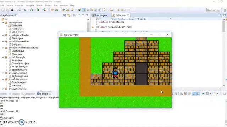Click Clear Console icon
Viewport: 227px width, 127px height.
click(x=181, y=94)
